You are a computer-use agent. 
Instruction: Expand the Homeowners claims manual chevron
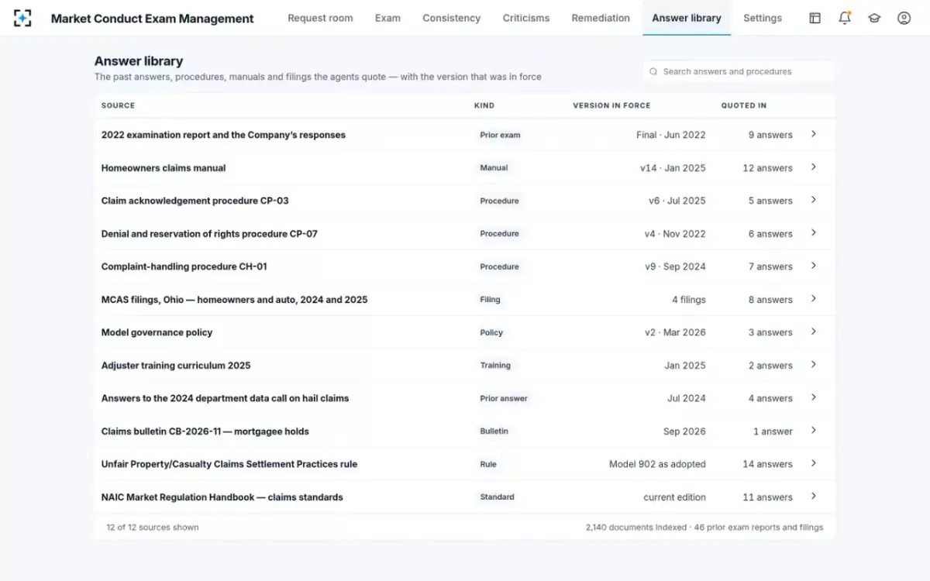814,167
